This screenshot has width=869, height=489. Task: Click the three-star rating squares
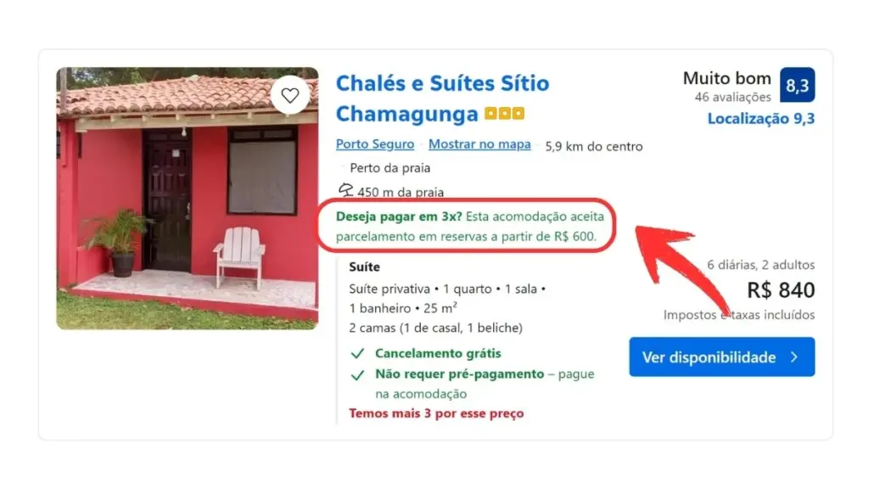504,114
